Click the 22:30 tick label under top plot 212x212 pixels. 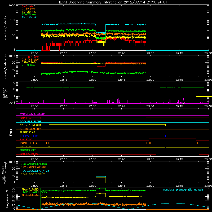tap(92, 53)
